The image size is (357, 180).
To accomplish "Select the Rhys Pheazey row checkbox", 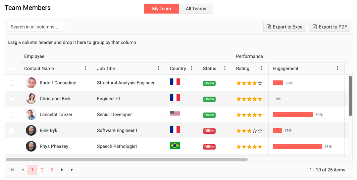I will (12, 147).
